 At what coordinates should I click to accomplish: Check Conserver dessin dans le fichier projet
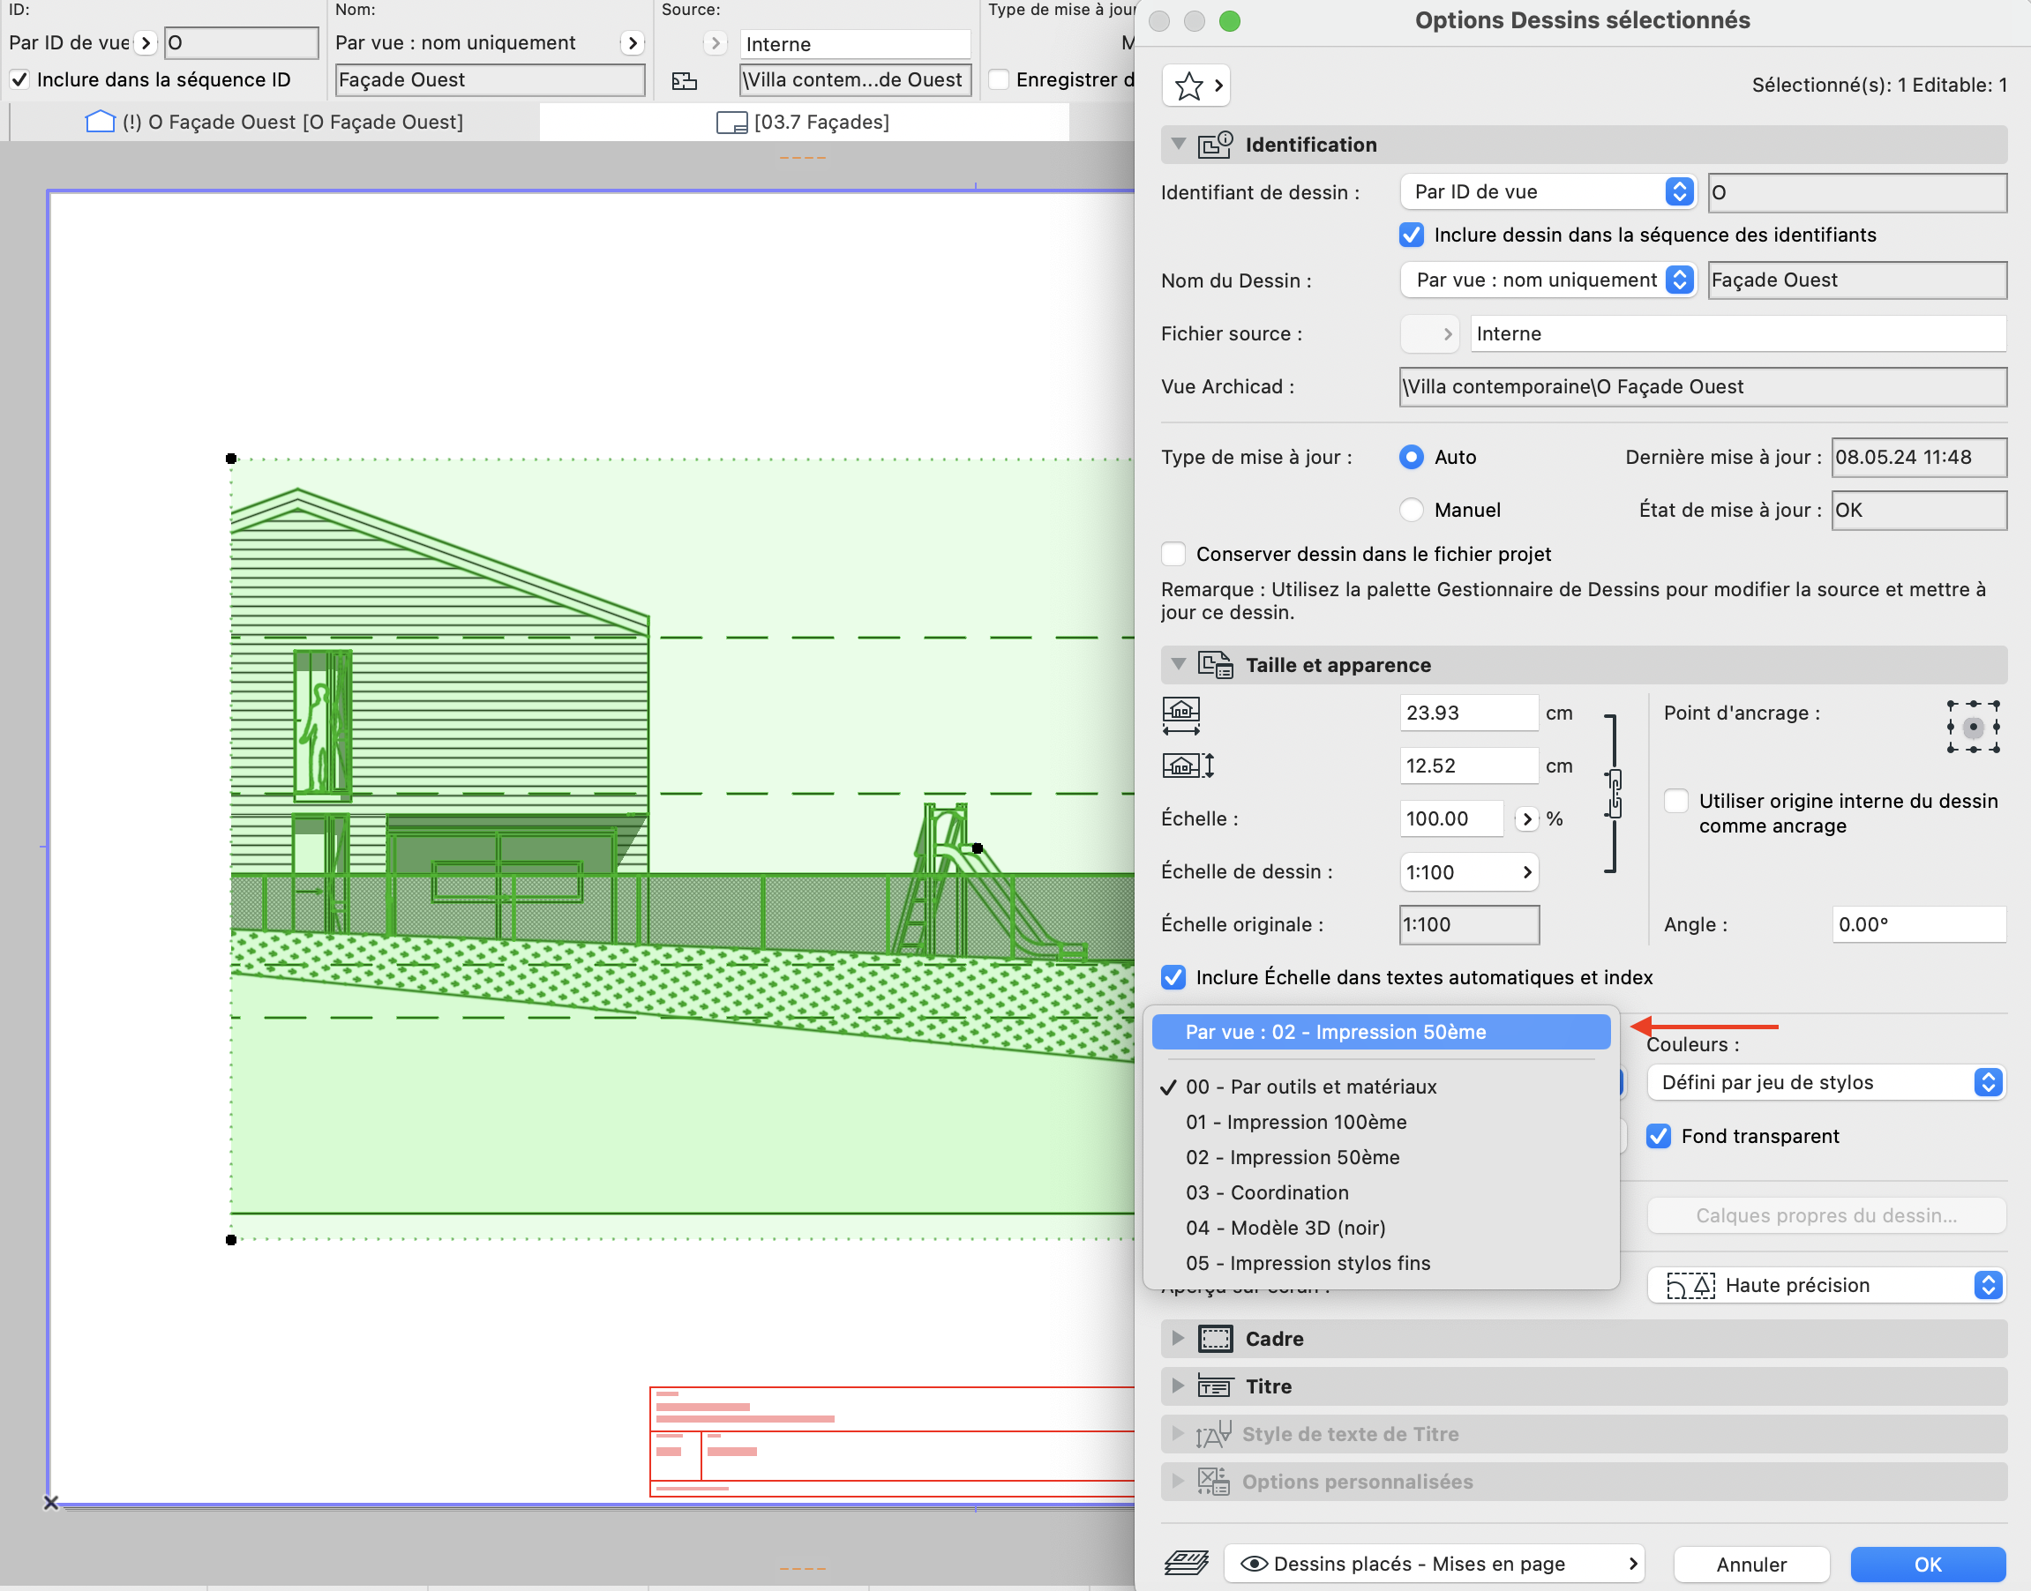[x=1174, y=554]
